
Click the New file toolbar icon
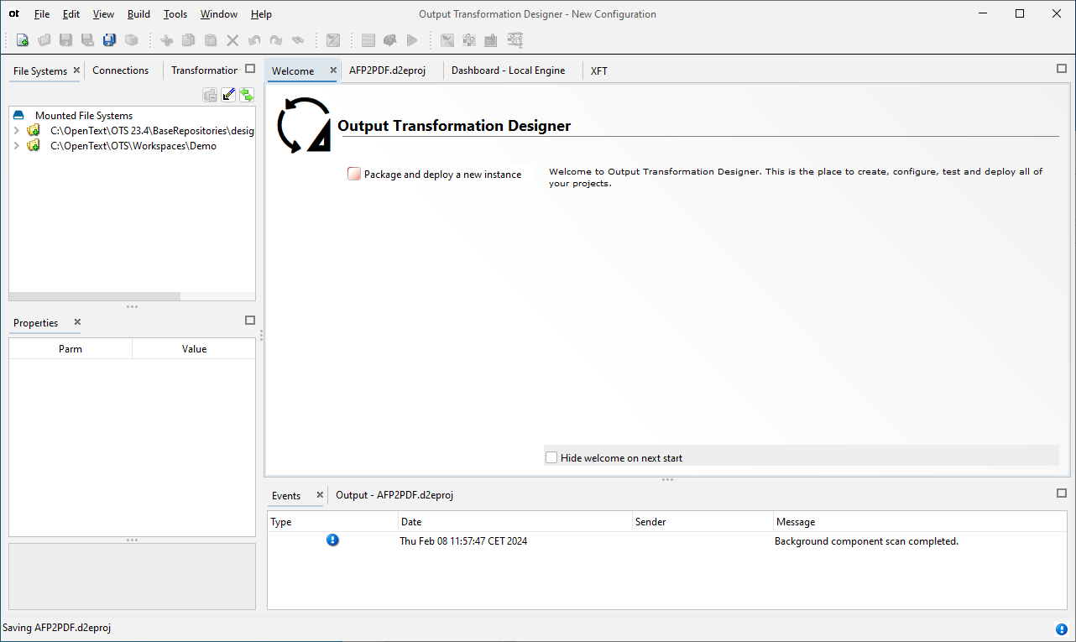coord(23,40)
